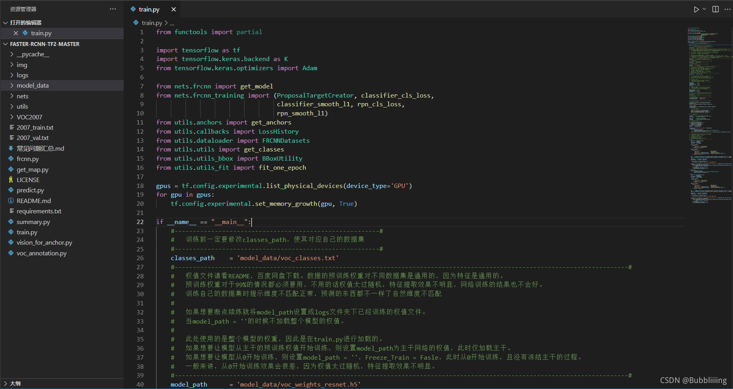Open Explorer panel ellipsis menu
This screenshot has height=389, width=733.
[x=113, y=9]
